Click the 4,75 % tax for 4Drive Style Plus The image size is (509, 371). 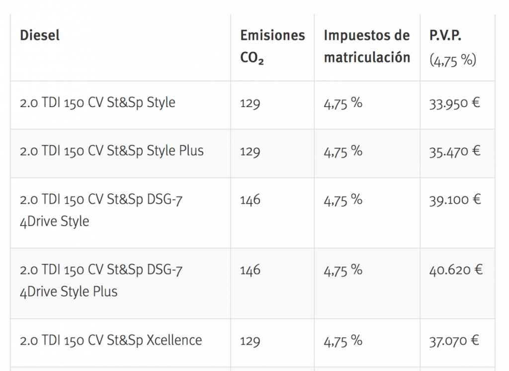343,270
